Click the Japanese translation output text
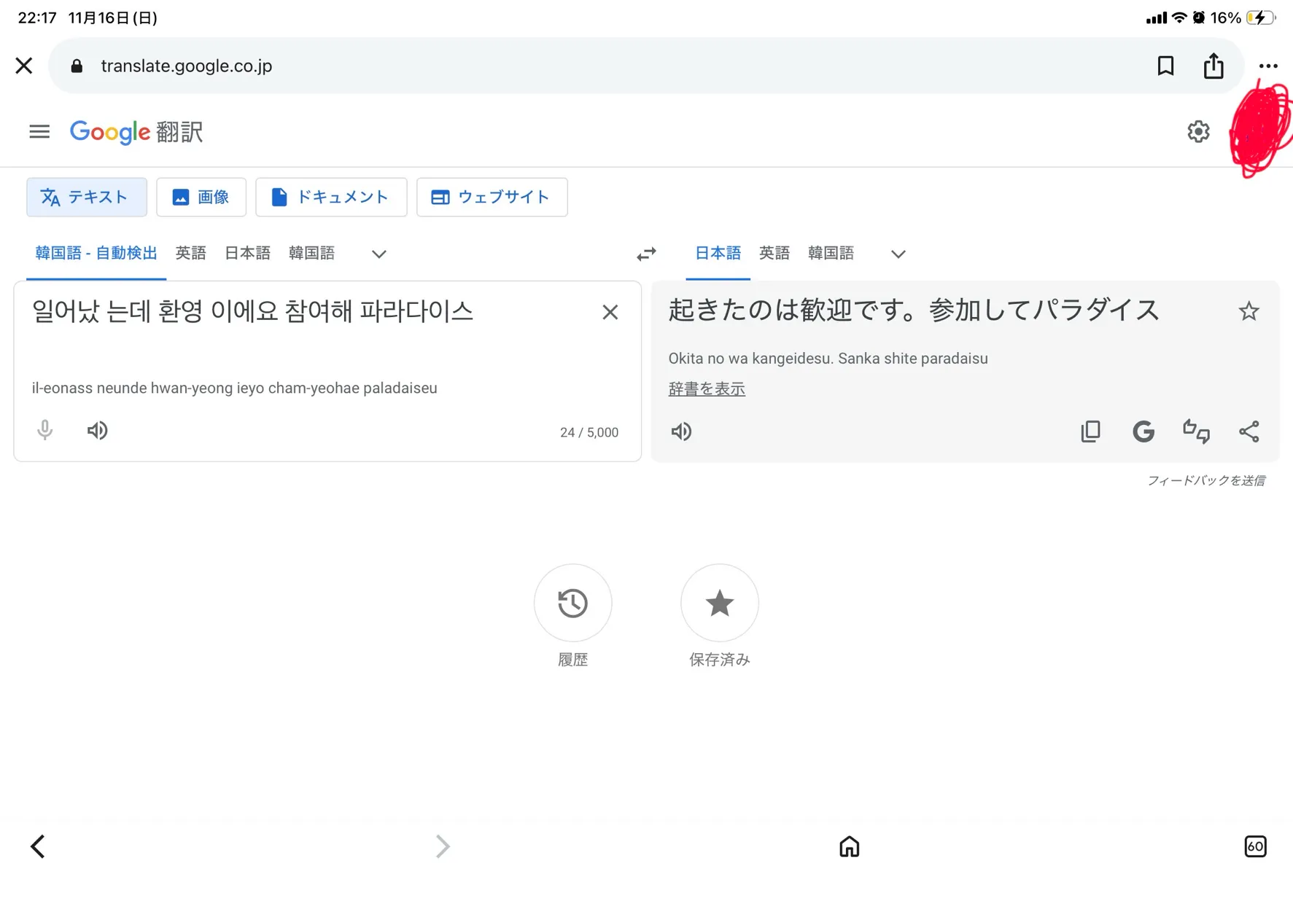The image size is (1293, 898). click(x=913, y=310)
